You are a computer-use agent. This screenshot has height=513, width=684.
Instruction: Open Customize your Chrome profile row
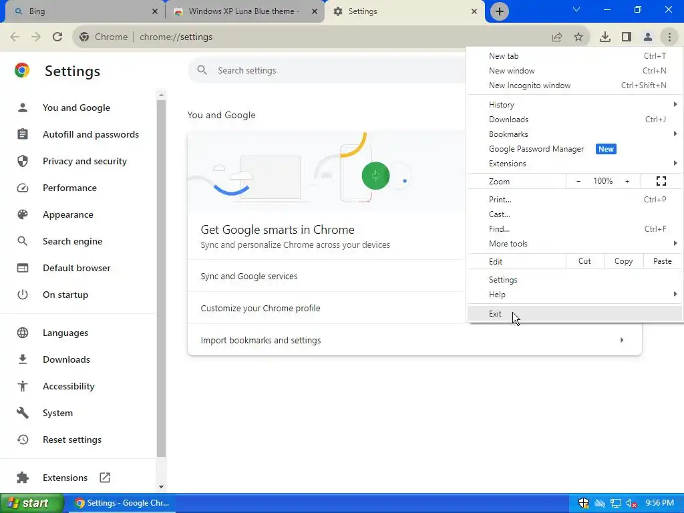pos(326,308)
